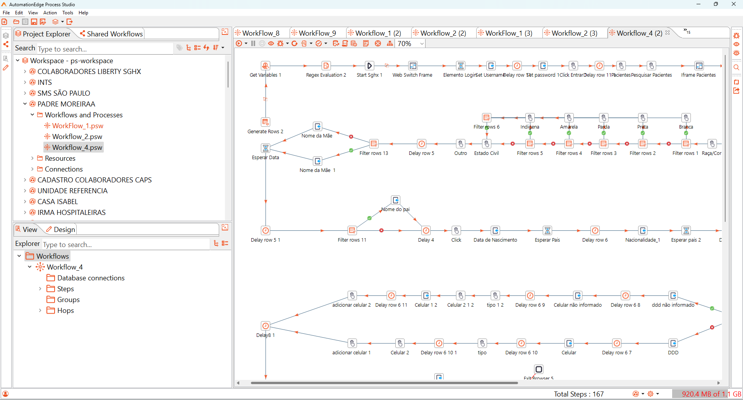The height and width of the screenshot is (400, 743).
Task: Click the replay workflow circular arrow icon
Action: [295, 43]
